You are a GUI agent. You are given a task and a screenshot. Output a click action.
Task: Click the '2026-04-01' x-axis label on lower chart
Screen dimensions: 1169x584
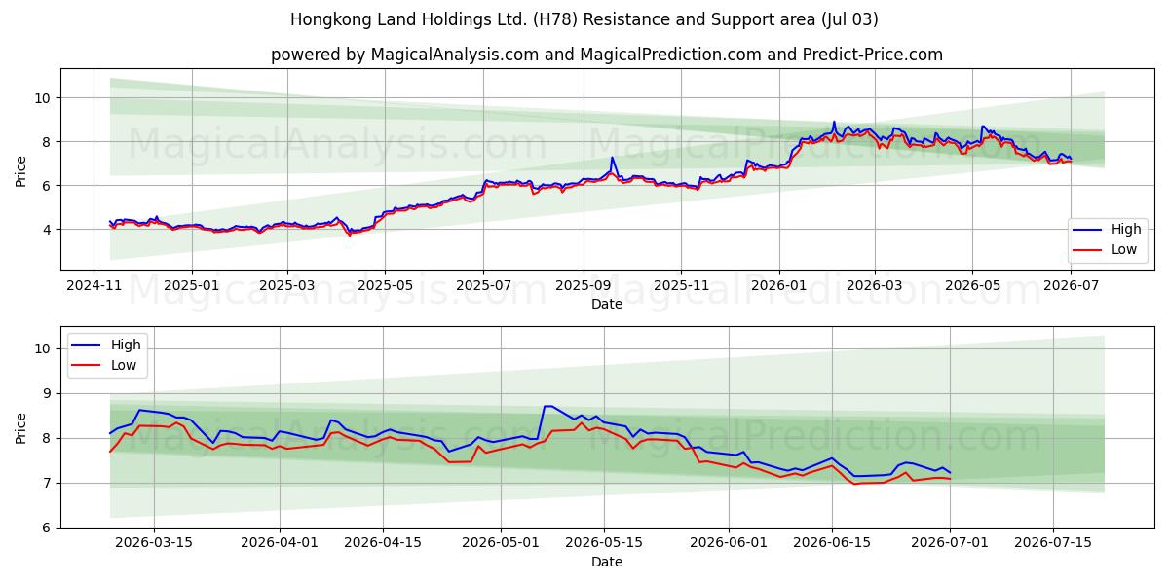tap(281, 545)
